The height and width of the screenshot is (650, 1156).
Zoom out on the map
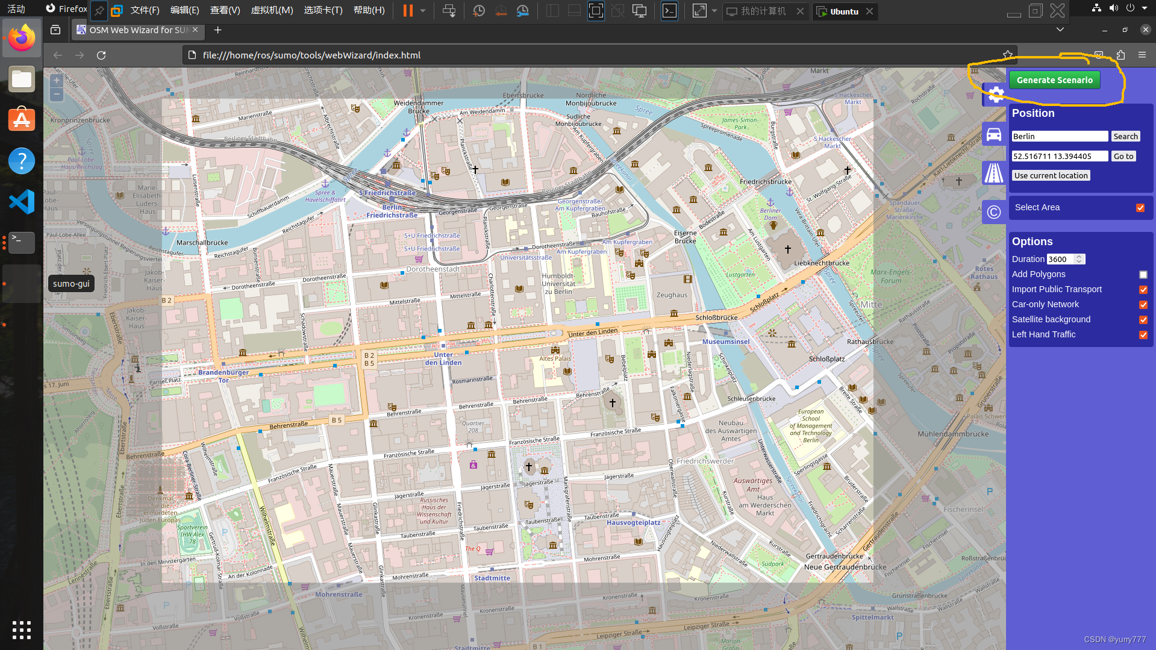click(x=57, y=94)
